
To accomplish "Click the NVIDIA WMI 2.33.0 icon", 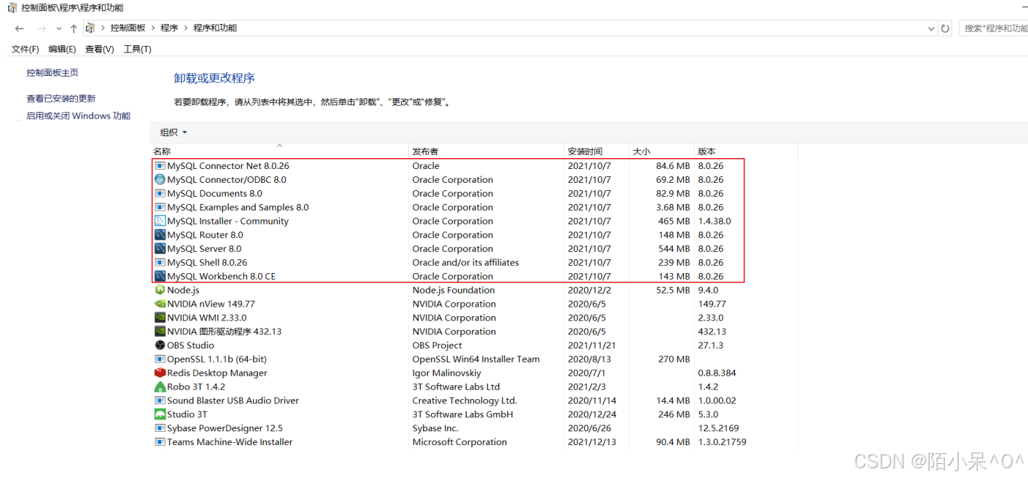I will point(160,318).
